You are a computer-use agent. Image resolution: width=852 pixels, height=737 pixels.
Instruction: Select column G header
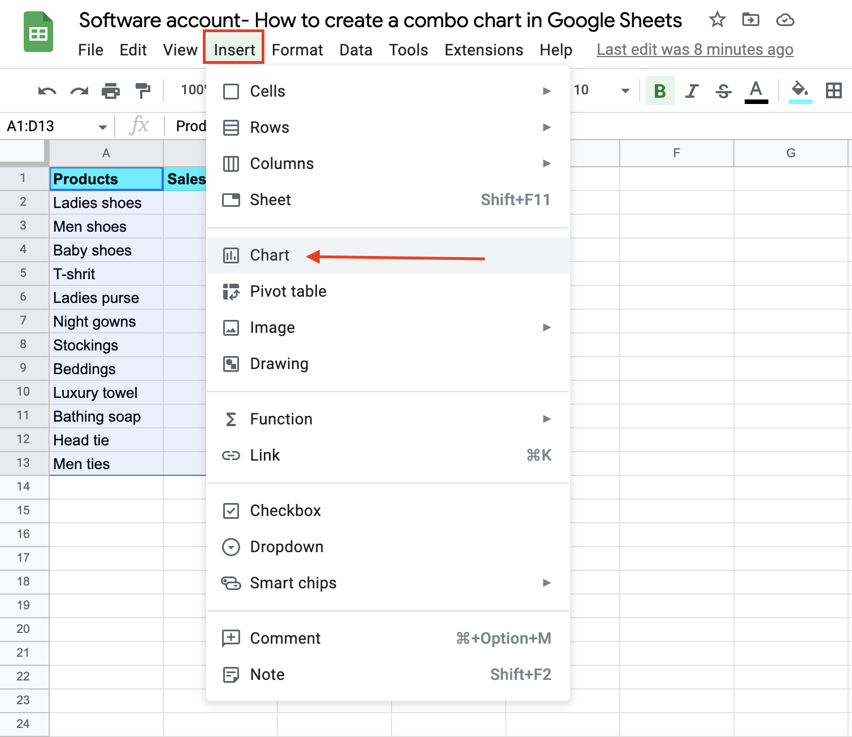pos(791,153)
